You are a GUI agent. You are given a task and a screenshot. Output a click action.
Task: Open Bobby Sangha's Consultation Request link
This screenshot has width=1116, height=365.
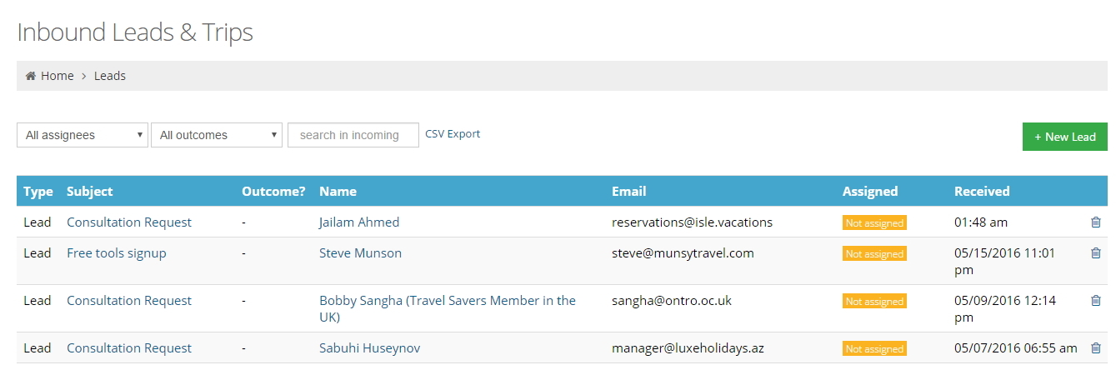pos(129,301)
